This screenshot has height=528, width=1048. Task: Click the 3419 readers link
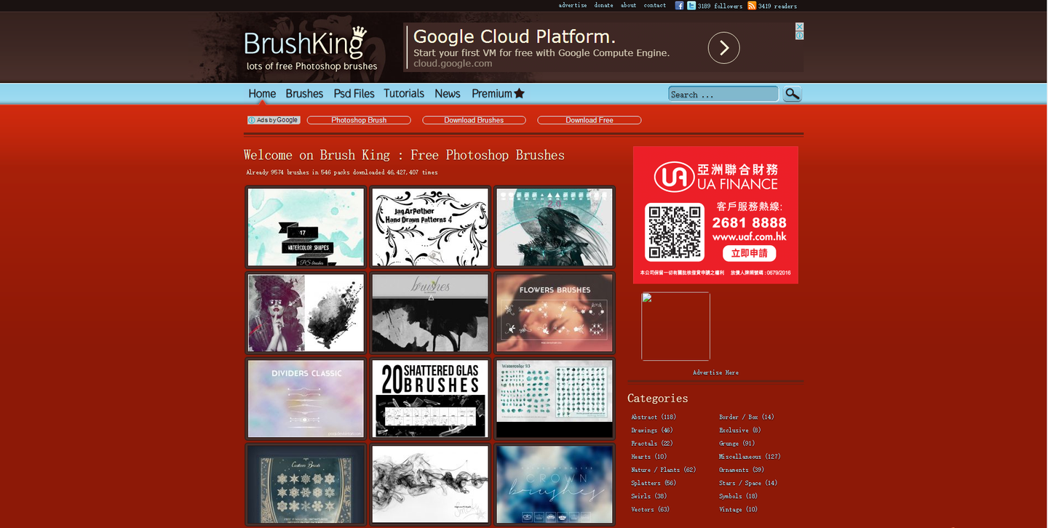[x=777, y=6]
